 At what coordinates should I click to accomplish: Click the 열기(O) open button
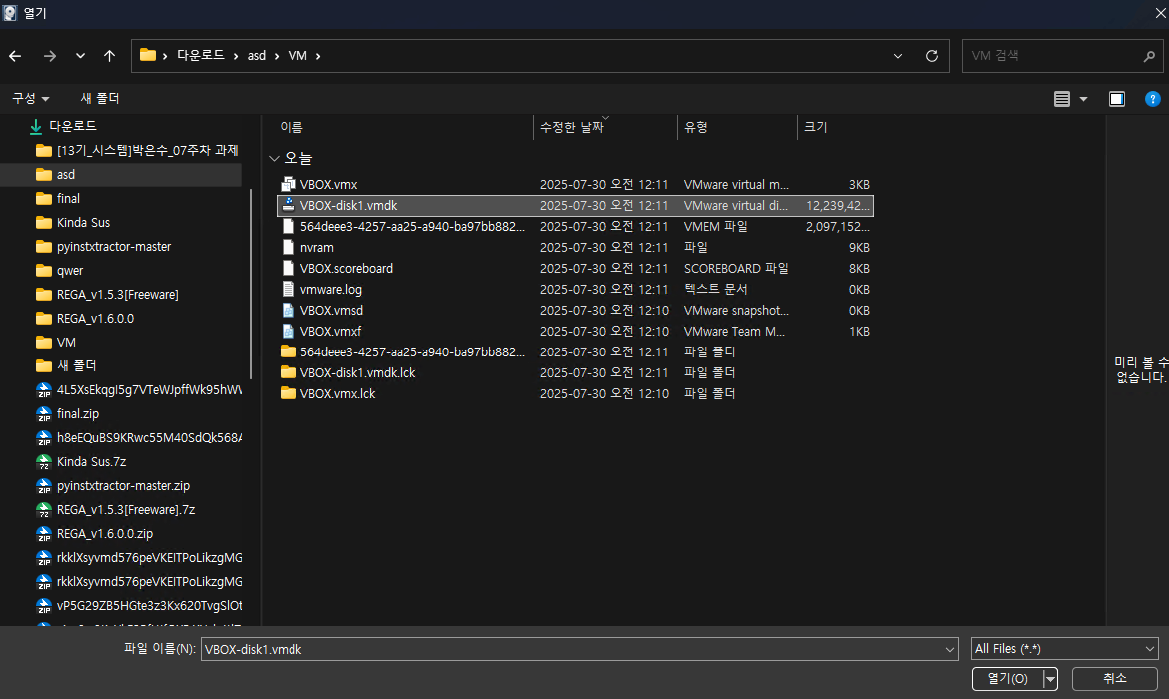pyautogui.click(x=1007, y=678)
